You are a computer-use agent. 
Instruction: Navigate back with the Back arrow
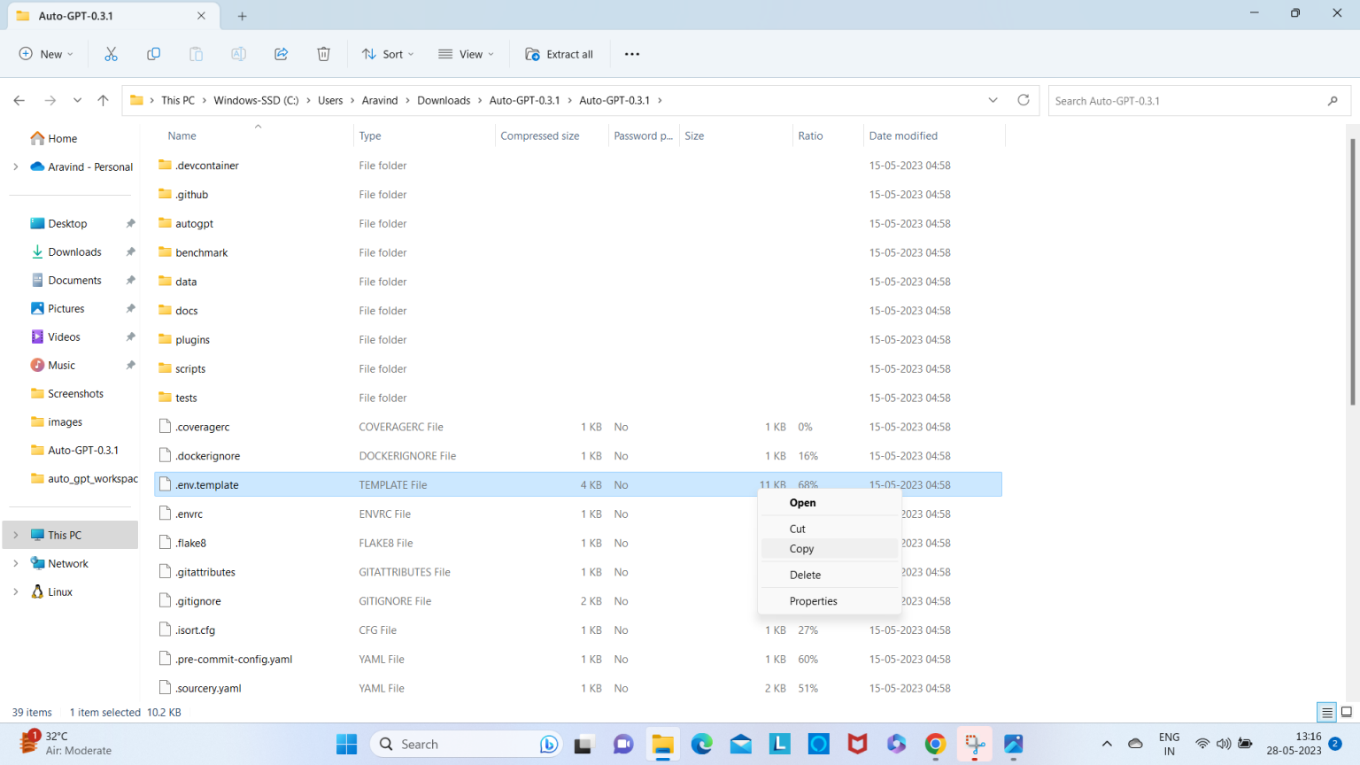click(x=19, y=100)
